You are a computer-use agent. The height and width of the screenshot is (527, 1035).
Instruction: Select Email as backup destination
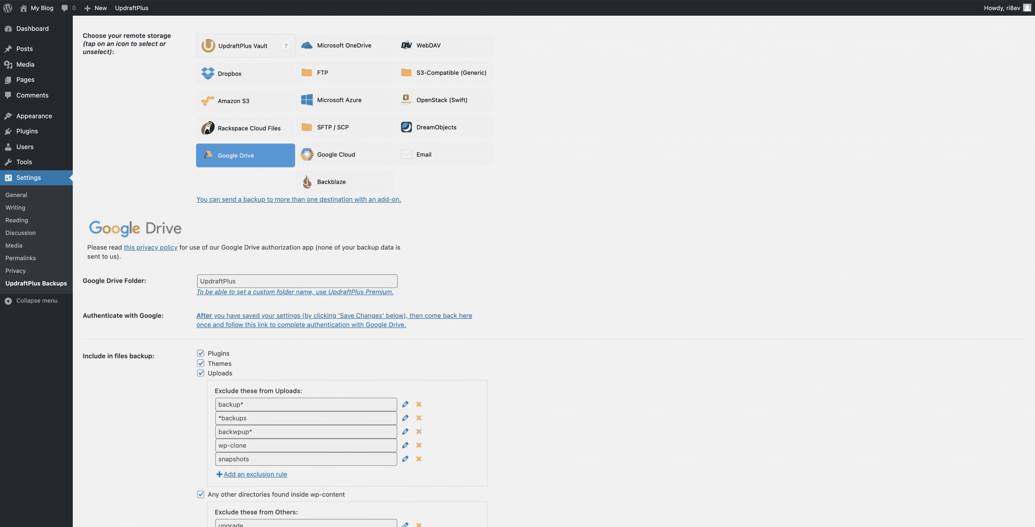444,154
